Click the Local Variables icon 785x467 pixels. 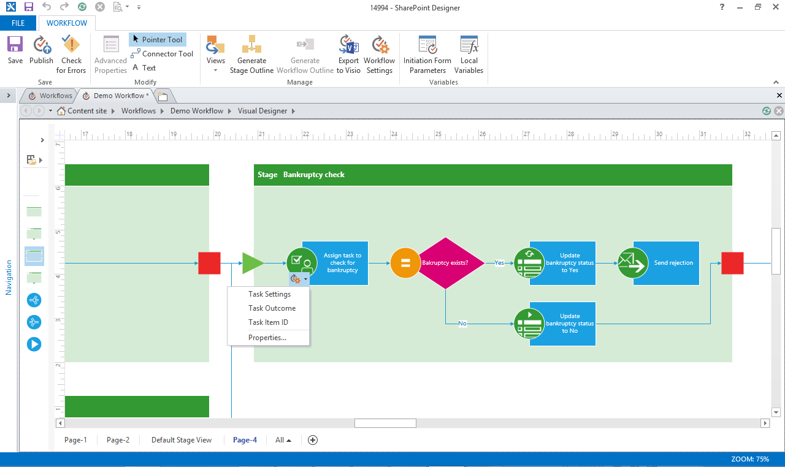pyautogui.click(x=469, y=54)
